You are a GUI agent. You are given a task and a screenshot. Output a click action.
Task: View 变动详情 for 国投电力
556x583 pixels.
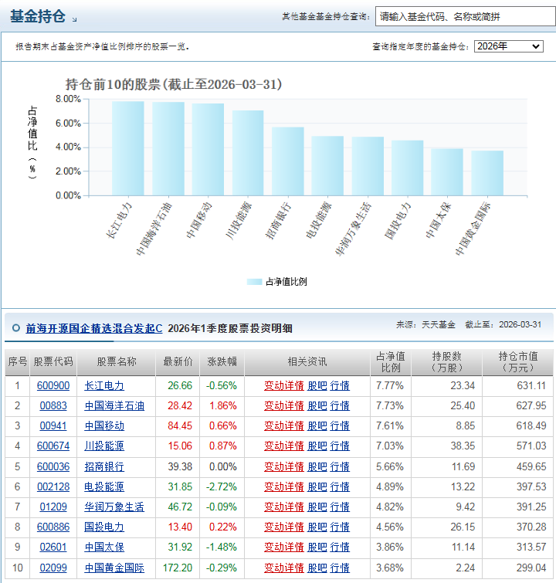point(283,527)
